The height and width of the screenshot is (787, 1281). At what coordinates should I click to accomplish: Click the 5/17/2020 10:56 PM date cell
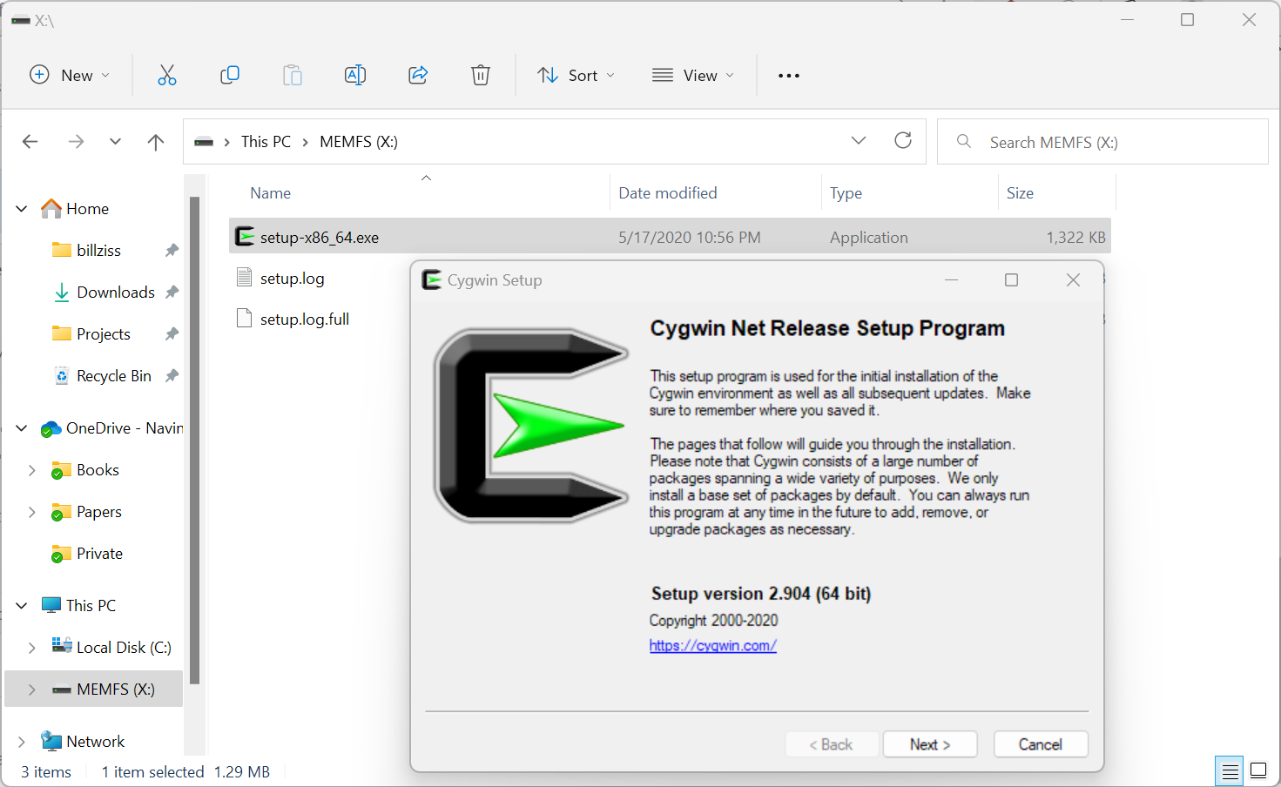pos(690,238)
